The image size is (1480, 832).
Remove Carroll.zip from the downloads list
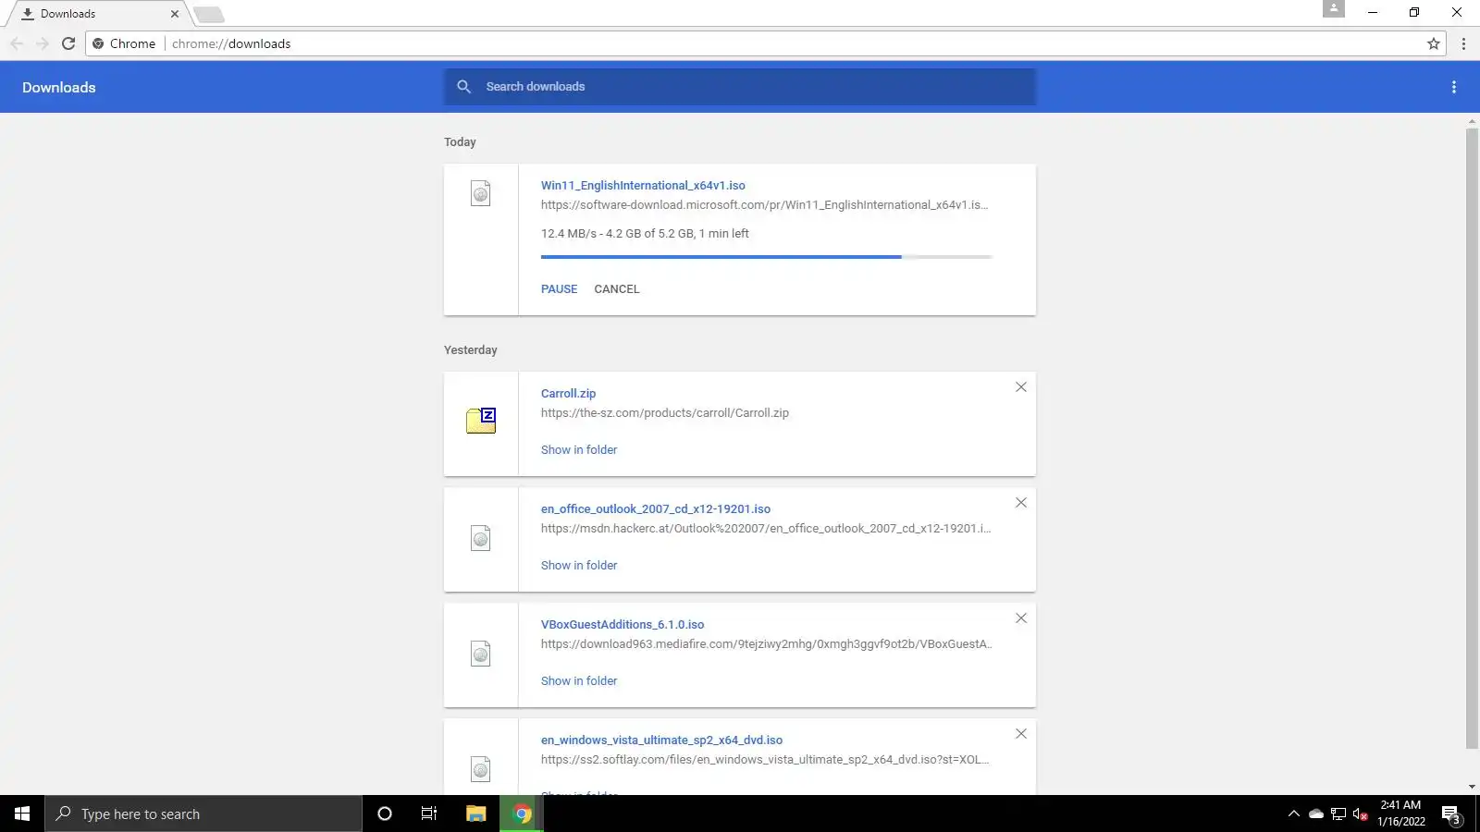pos(1021,387)
